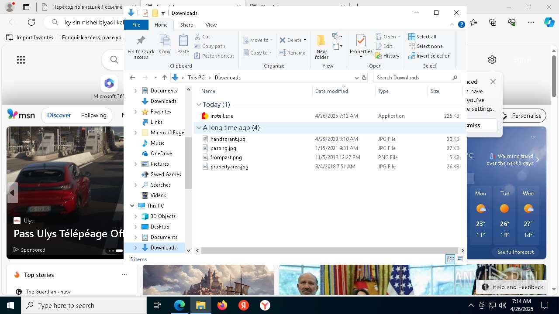Viewport: 559px width, 314px height.
Task: Click Personalise button on MSN page
Action: [523, 116]
